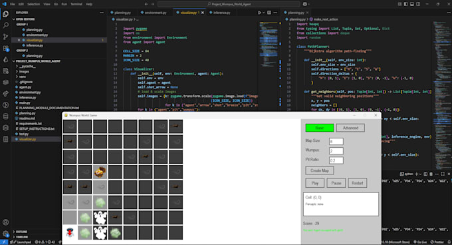Open the Accounts icon in activity bar
The width and height of the screenshot is (452, 245).
coord(5,222)
